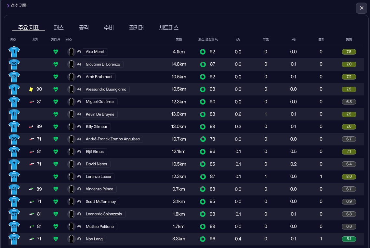Open André-Franck Zambo Anguissa name button
The height and width of the screenshot is (248, 370).
click(113, 139)
